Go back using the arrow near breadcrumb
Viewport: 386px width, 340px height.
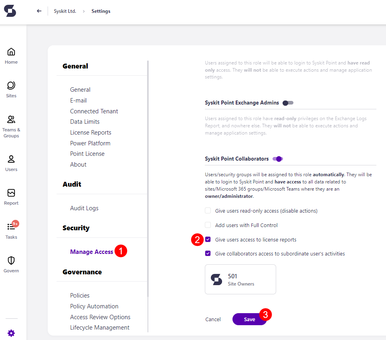(38, 11)
